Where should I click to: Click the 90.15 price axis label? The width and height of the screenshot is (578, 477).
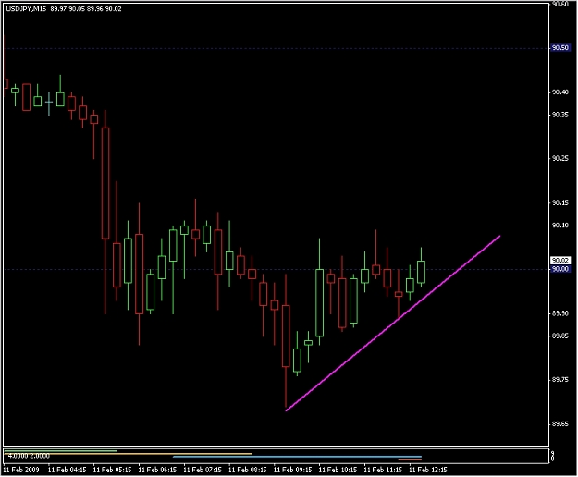coord(560,203)
